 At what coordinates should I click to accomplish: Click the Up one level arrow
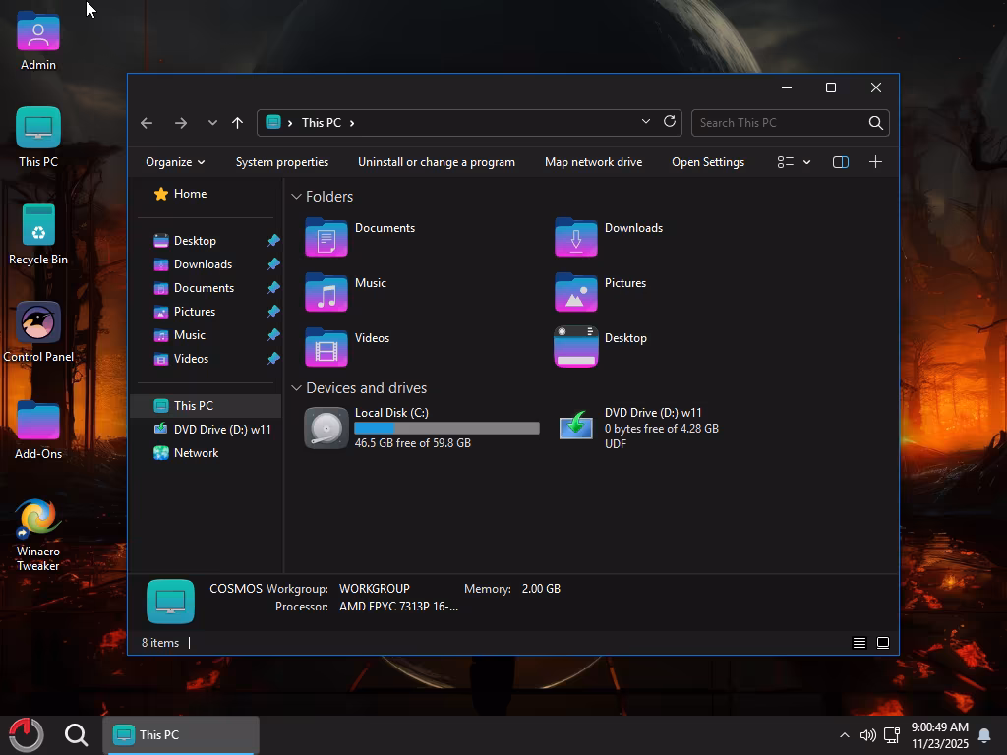pyautogui.click(x=237, y=123)
